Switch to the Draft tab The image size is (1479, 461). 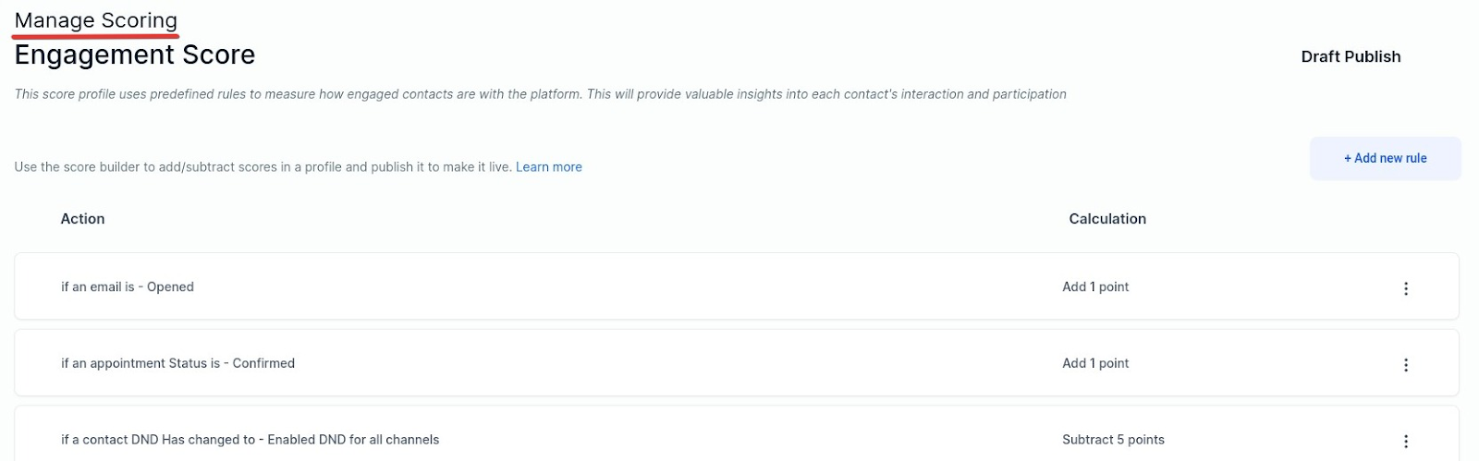tap(1320, 56)
